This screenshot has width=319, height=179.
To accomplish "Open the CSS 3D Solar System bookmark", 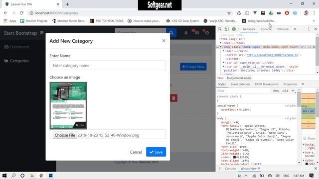I will click(x=183, y=21).
